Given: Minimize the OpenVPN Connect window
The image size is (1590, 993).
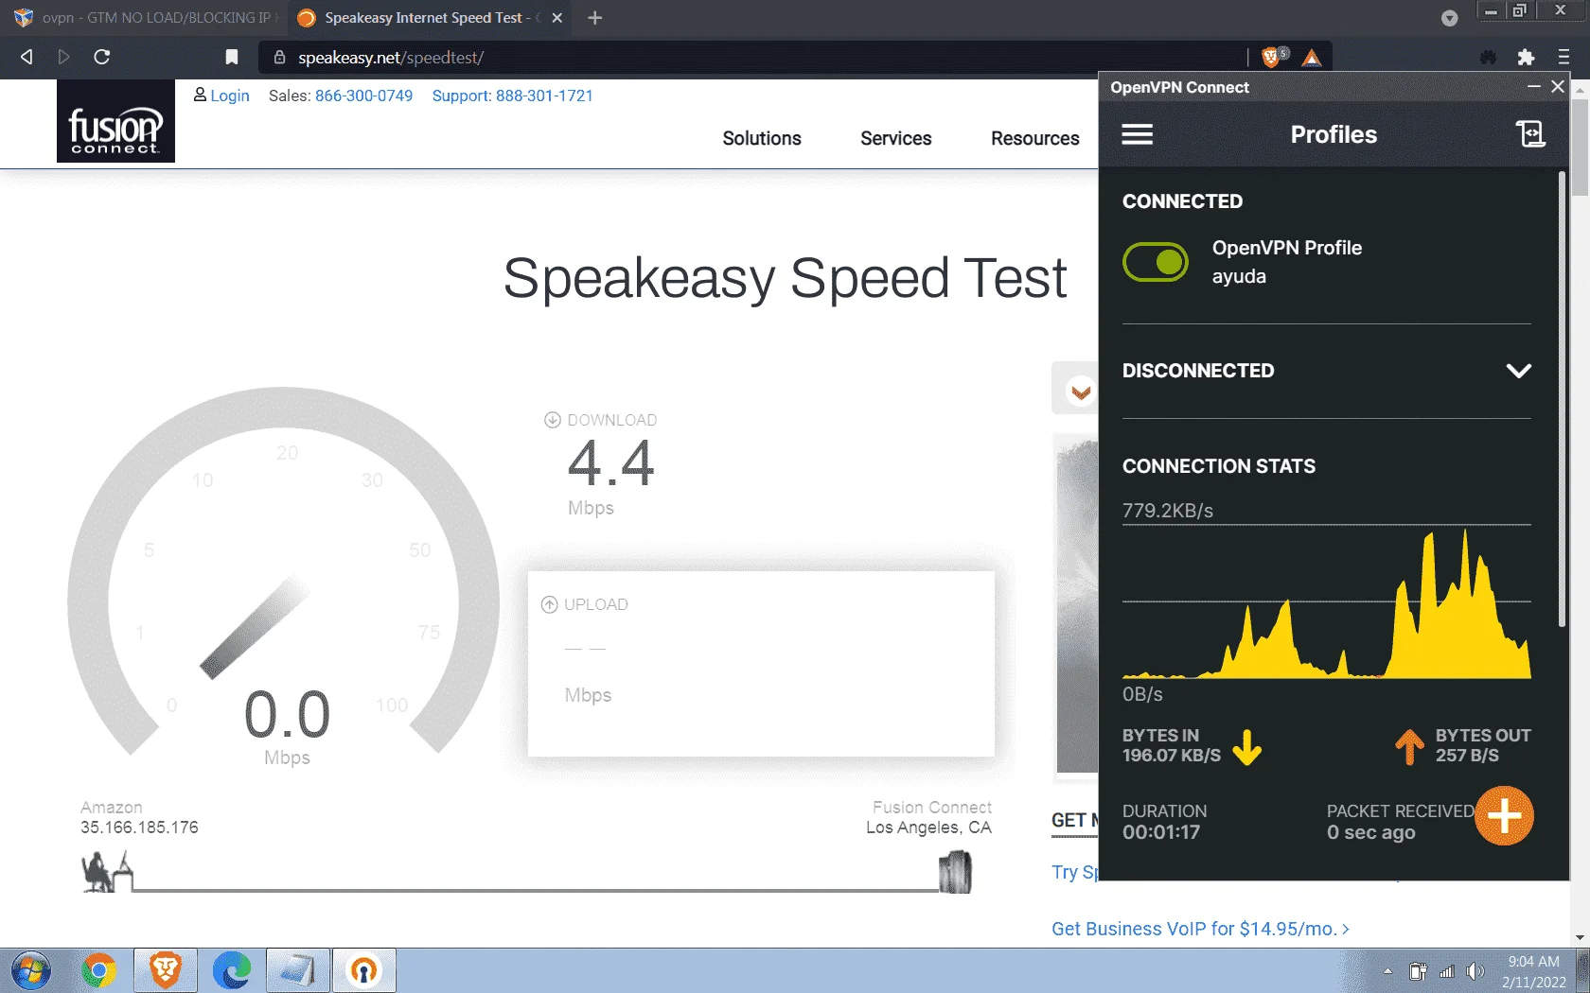Looking at the screenshot, I should (x=1534, y=87).
